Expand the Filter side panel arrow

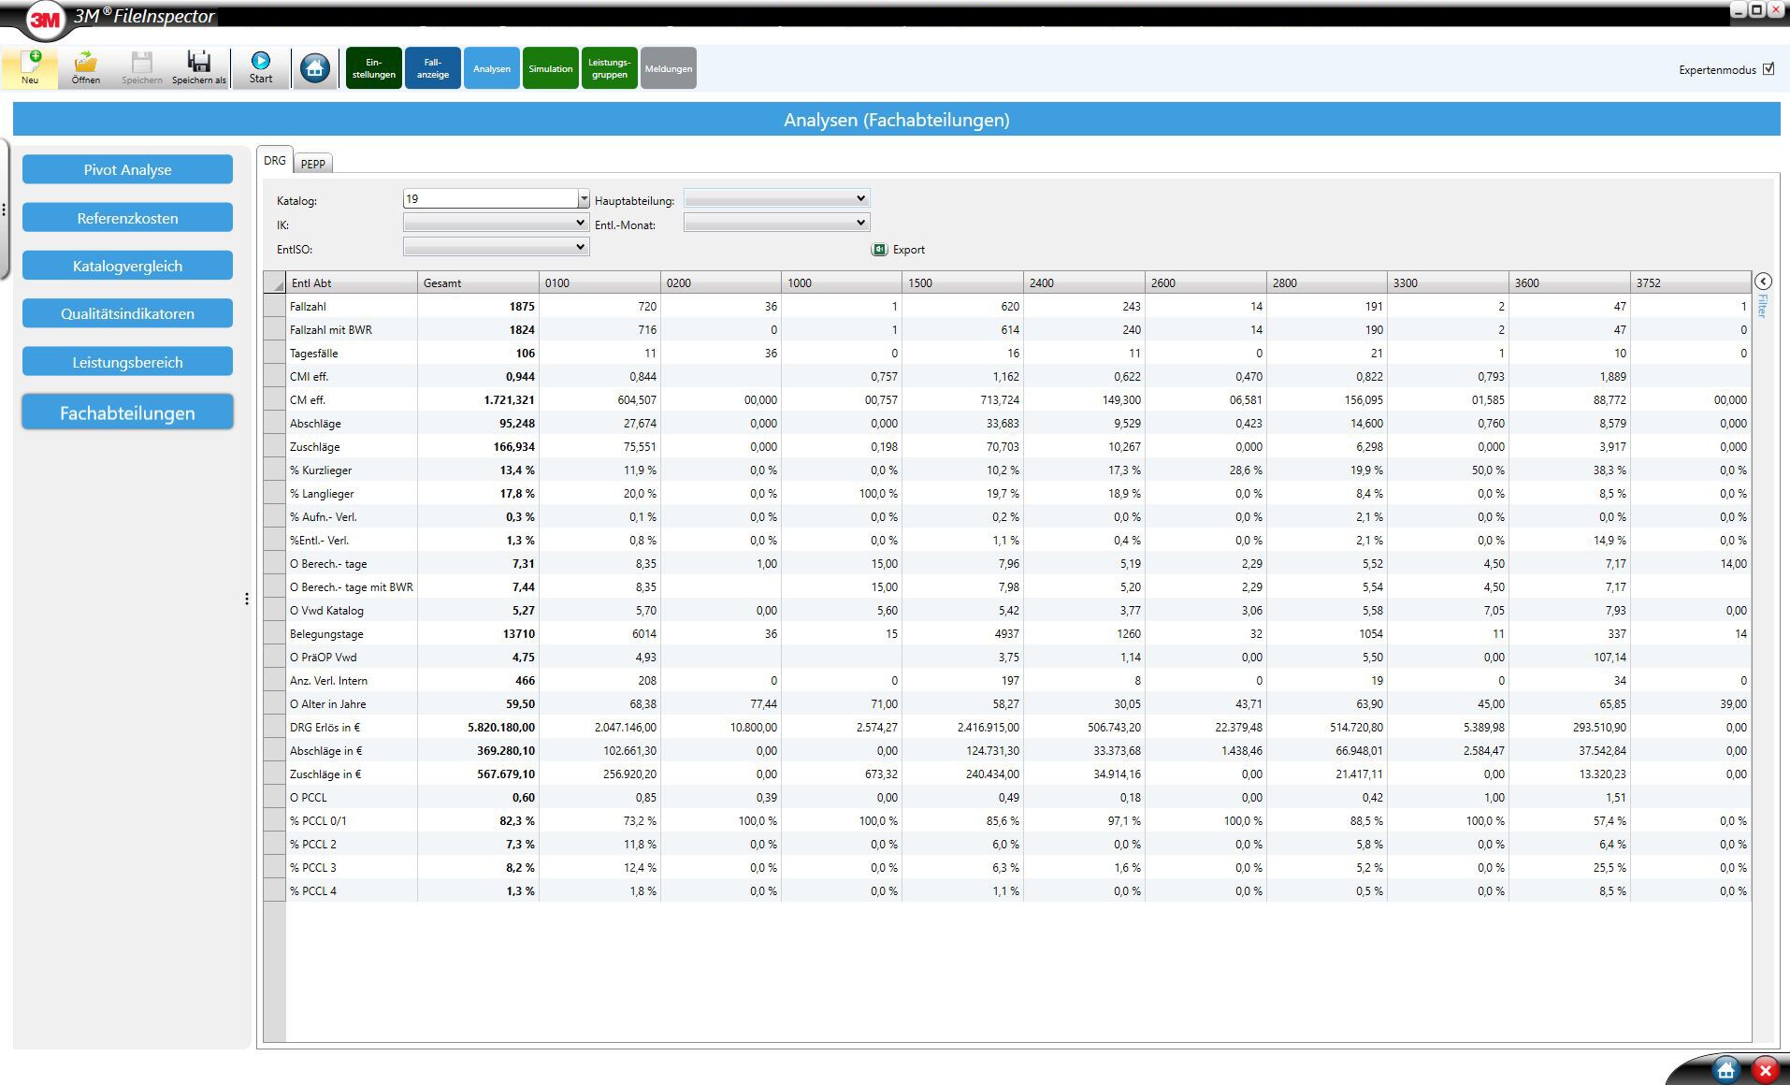click(x=1763, y=282)
